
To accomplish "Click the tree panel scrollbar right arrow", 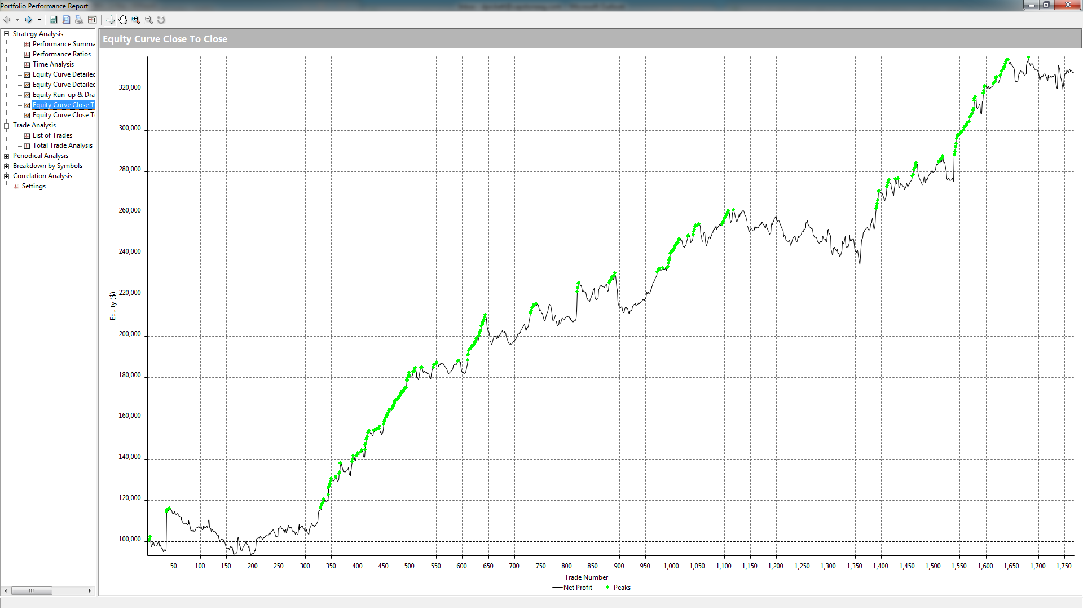I will pos(90,590).
